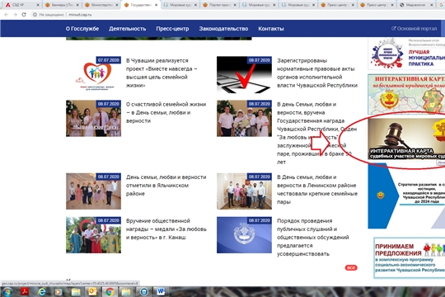Image resolution: width=445 pixels, height=297 pixels.
Task: Open the gavel 'Интерактивная карта судебных участков' banner
Action: 406,139
